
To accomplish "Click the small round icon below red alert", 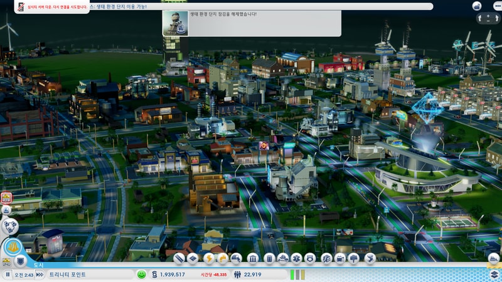I will coord(6,210).
